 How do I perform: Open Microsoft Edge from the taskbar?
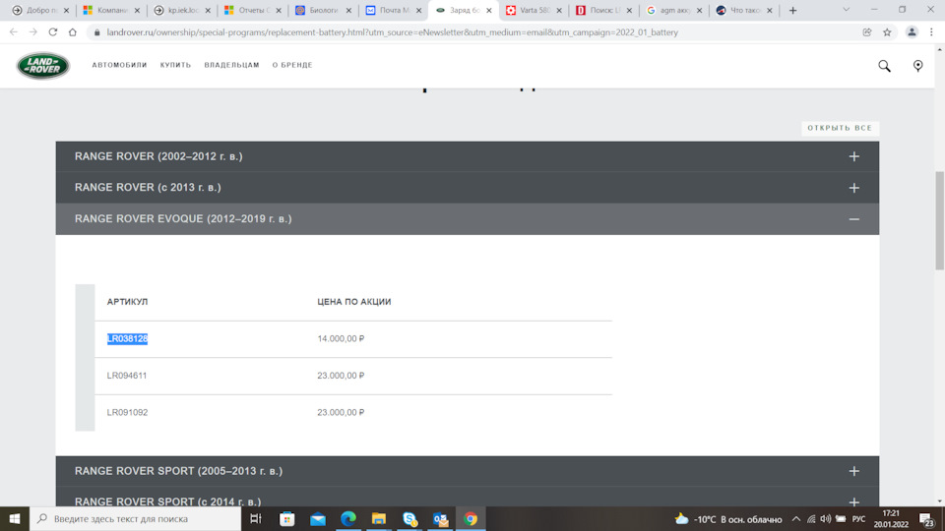[348, 518]
